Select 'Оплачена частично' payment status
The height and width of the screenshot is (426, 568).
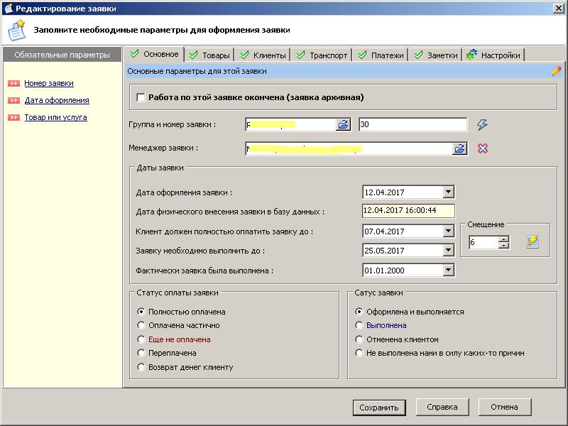tap(141, 325)
